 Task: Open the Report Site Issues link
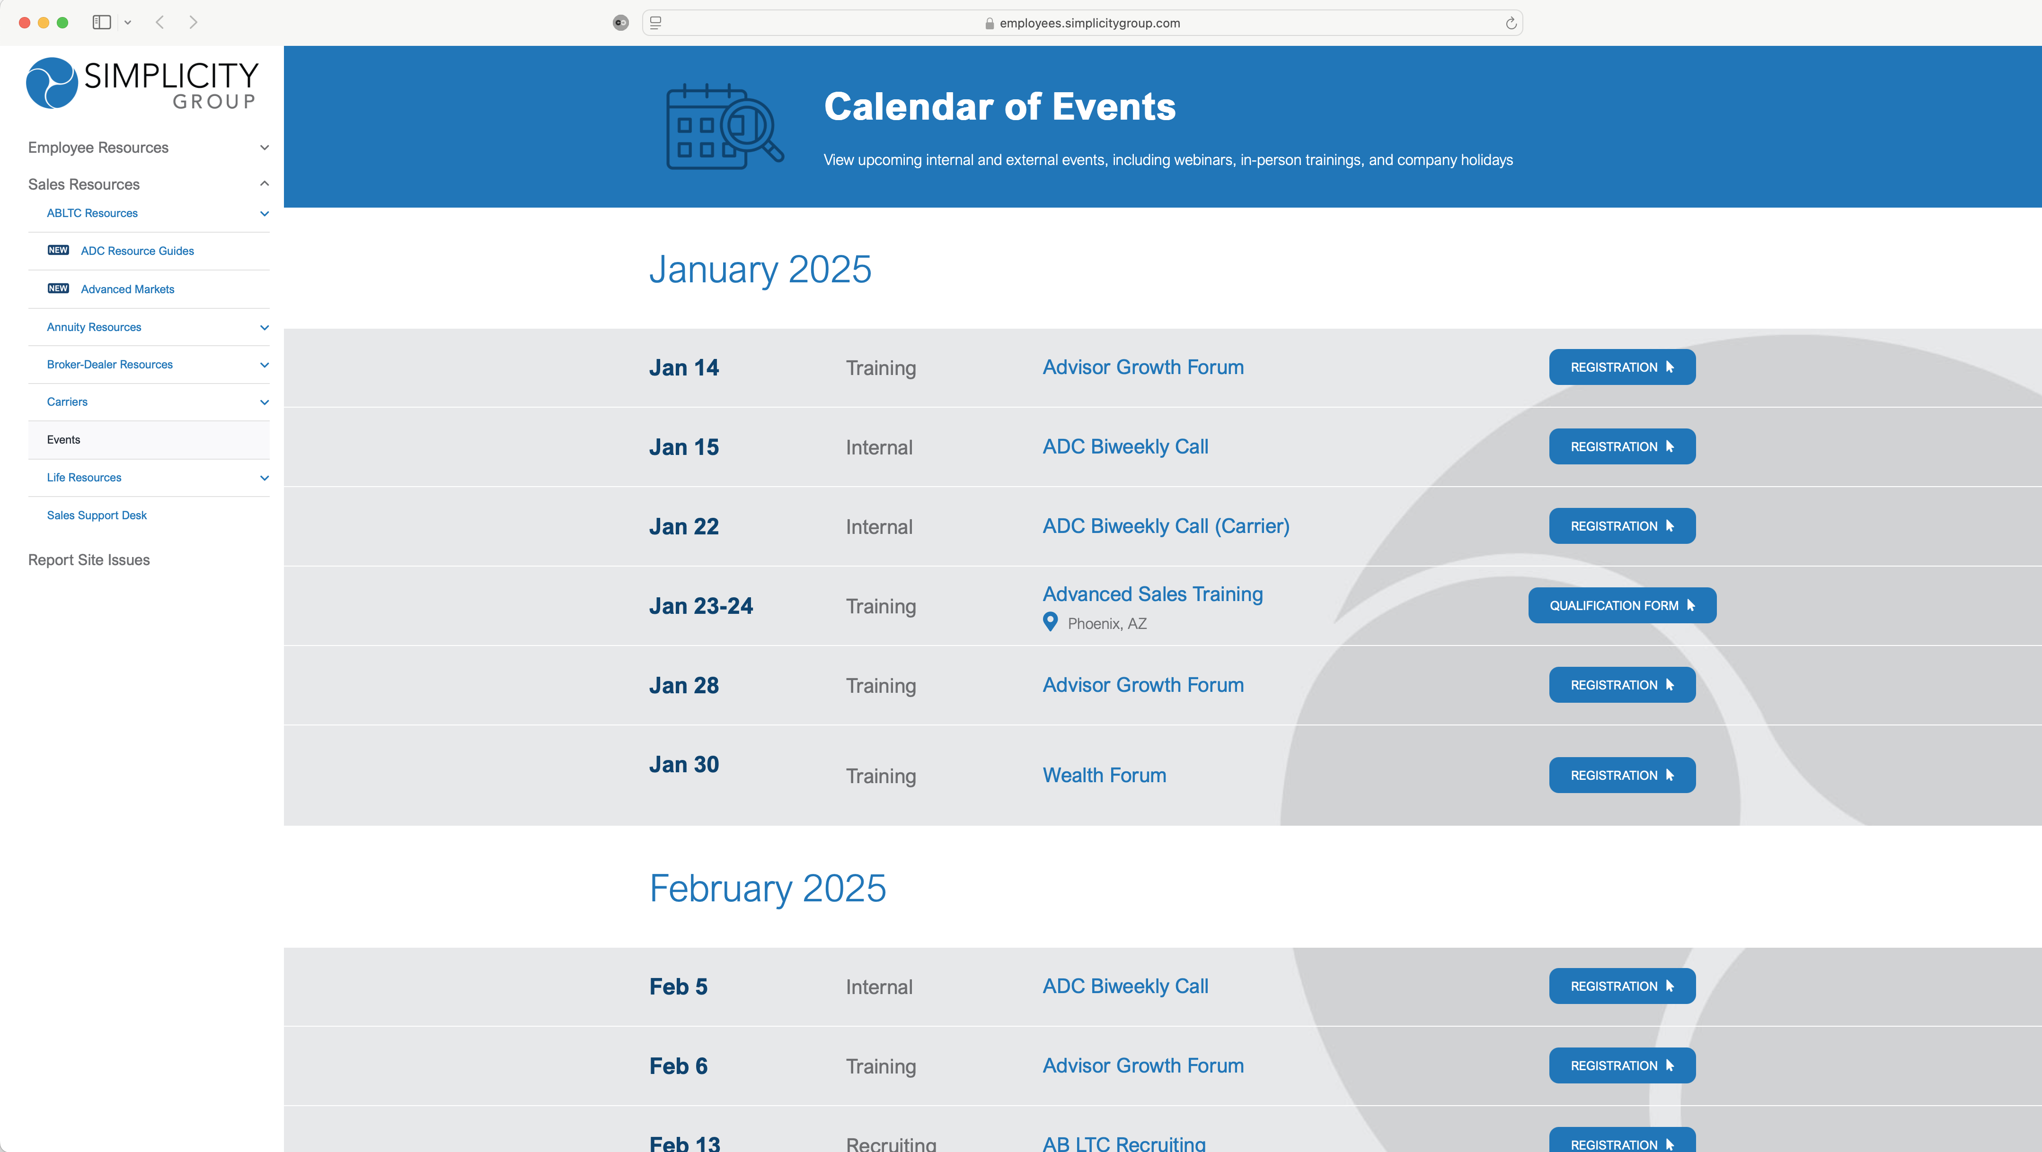tap(89, 560)
